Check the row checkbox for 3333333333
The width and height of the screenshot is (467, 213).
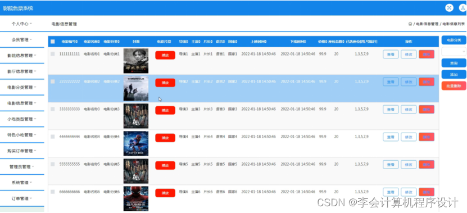(53, 109)
